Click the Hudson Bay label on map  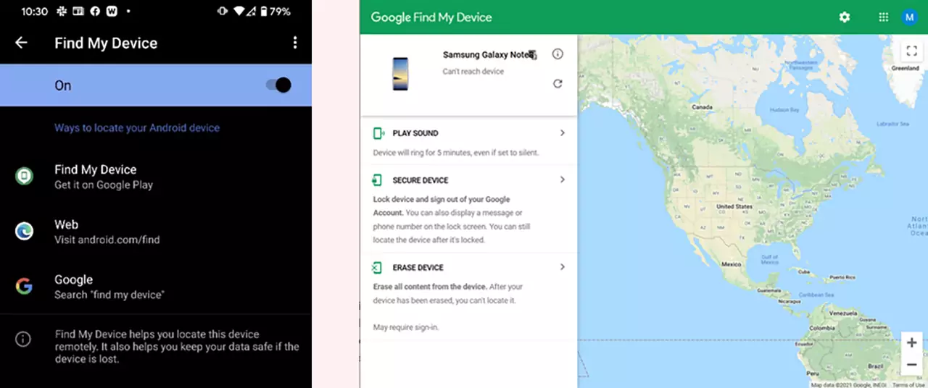(784, 110)
